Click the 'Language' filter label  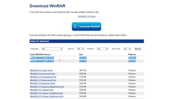tap(34, 49)
